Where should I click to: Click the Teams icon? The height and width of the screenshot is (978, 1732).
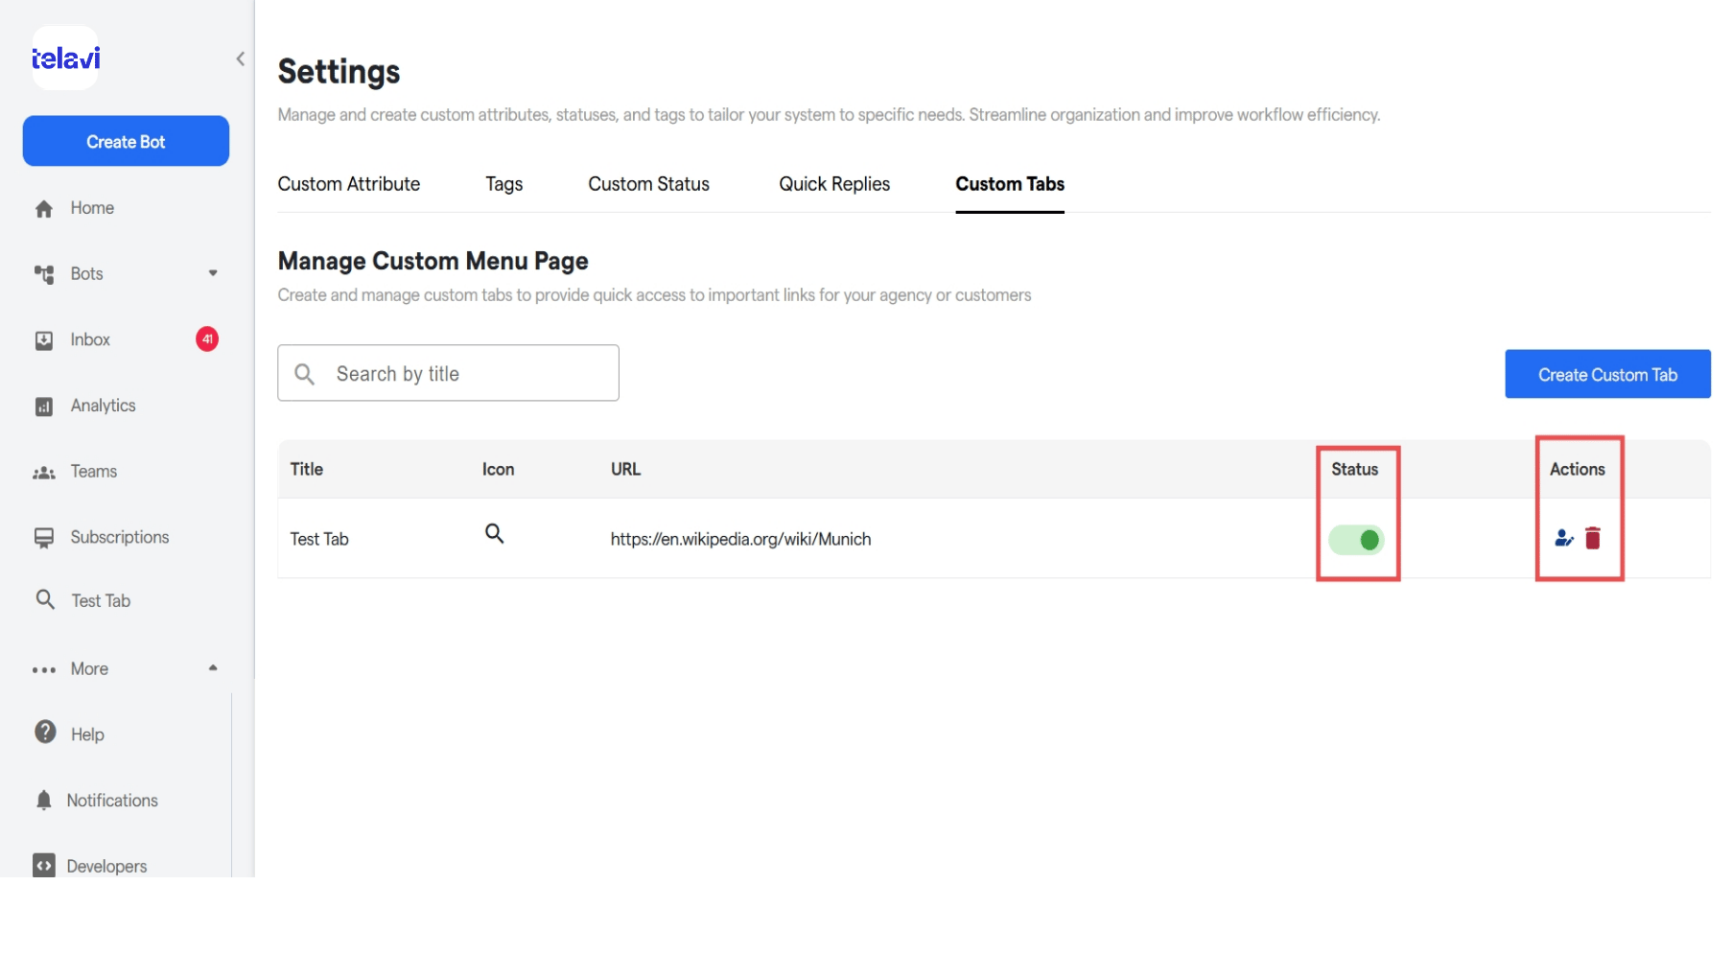(x=44, y=473)
